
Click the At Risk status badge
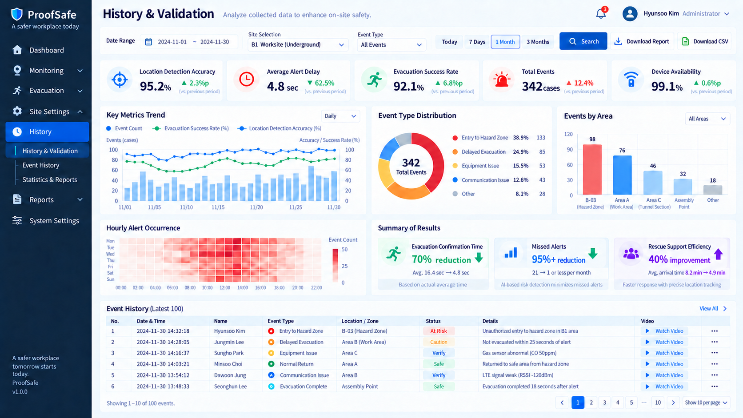tap(439, 331)
